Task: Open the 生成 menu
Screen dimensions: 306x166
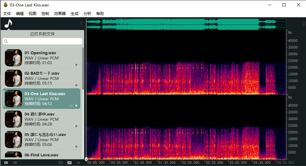Action: [x=75, y=14]
